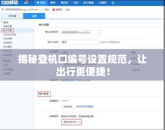Click the 发件人姓名 input field
This screenshot has height=130, width=165.
(79, 42)
